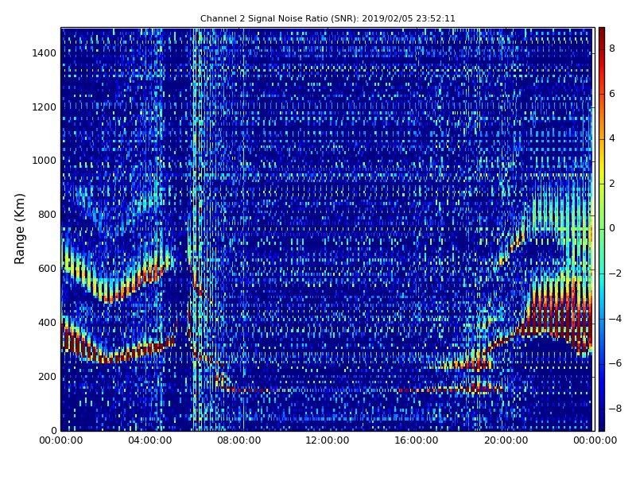Click the 04:00:00 time axis label

[x=149, y=440]
